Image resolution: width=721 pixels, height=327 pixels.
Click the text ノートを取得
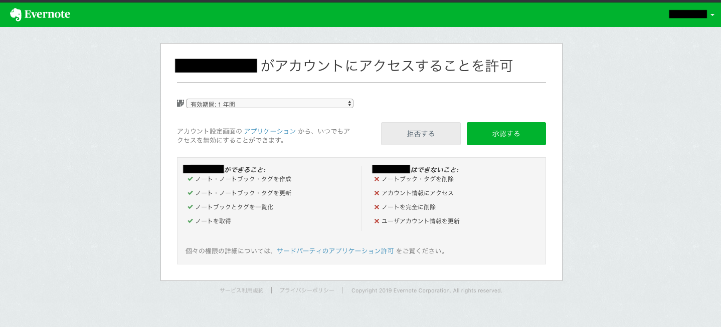(213, 221)
